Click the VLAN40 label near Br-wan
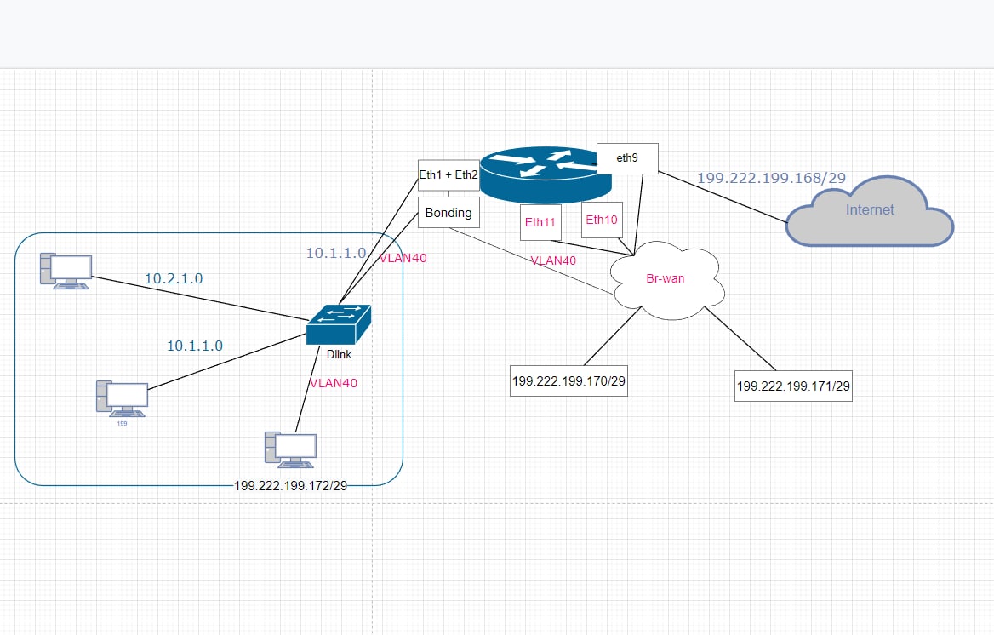Screen dimensions: 994x635 [x=553, y=260]
